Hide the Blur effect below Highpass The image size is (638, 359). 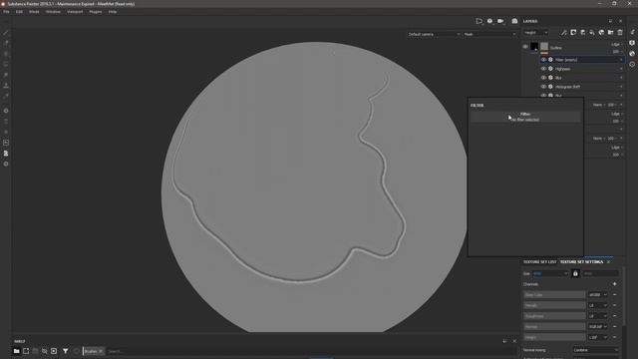tap(543, 78)
